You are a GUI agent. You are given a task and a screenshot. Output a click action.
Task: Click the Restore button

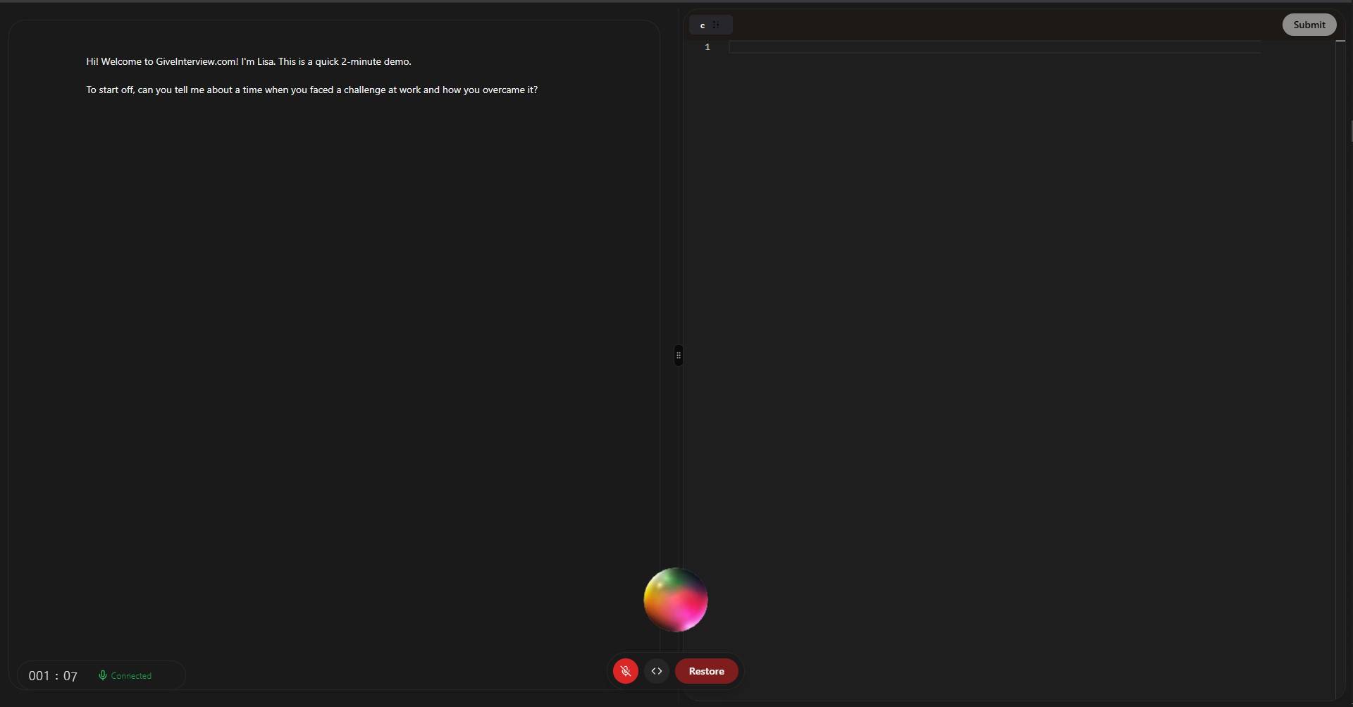coord(706,671)
